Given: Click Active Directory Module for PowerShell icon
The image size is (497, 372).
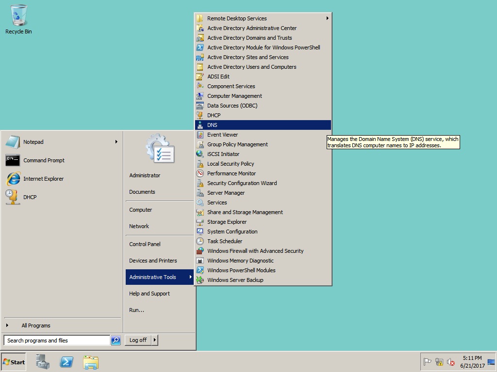Looking at the screenshot, I should click(x=199, y=47).
